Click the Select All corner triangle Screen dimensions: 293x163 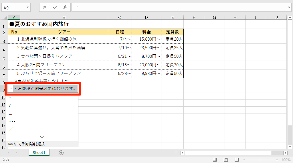(x=6, y=17)
